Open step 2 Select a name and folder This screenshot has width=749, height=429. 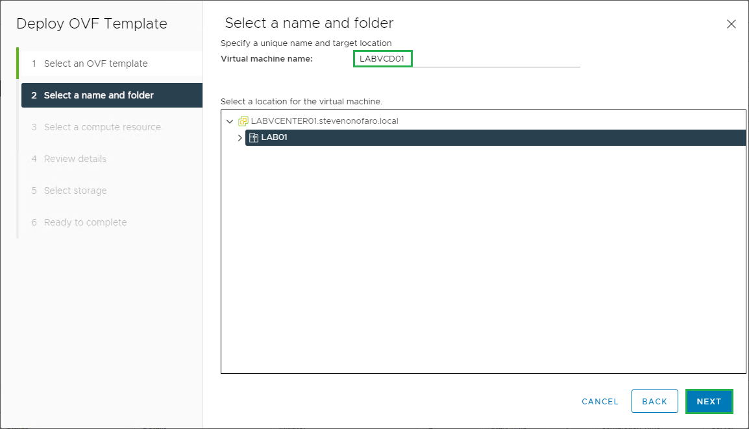[99, 95]
